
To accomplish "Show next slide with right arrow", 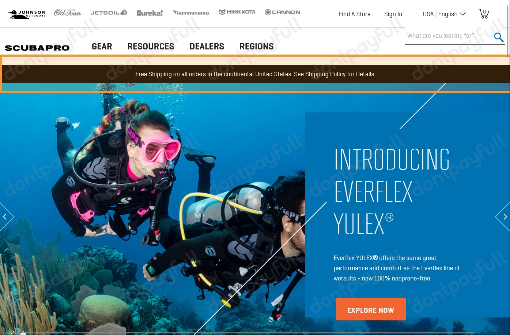I will coord(504,217).
